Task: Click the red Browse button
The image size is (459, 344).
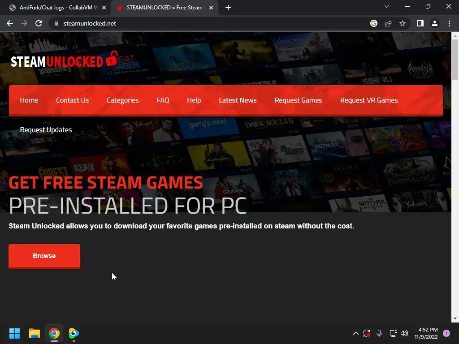Action: tap(44, 256)
